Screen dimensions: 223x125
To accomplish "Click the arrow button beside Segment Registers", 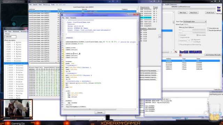I will 160,36.
